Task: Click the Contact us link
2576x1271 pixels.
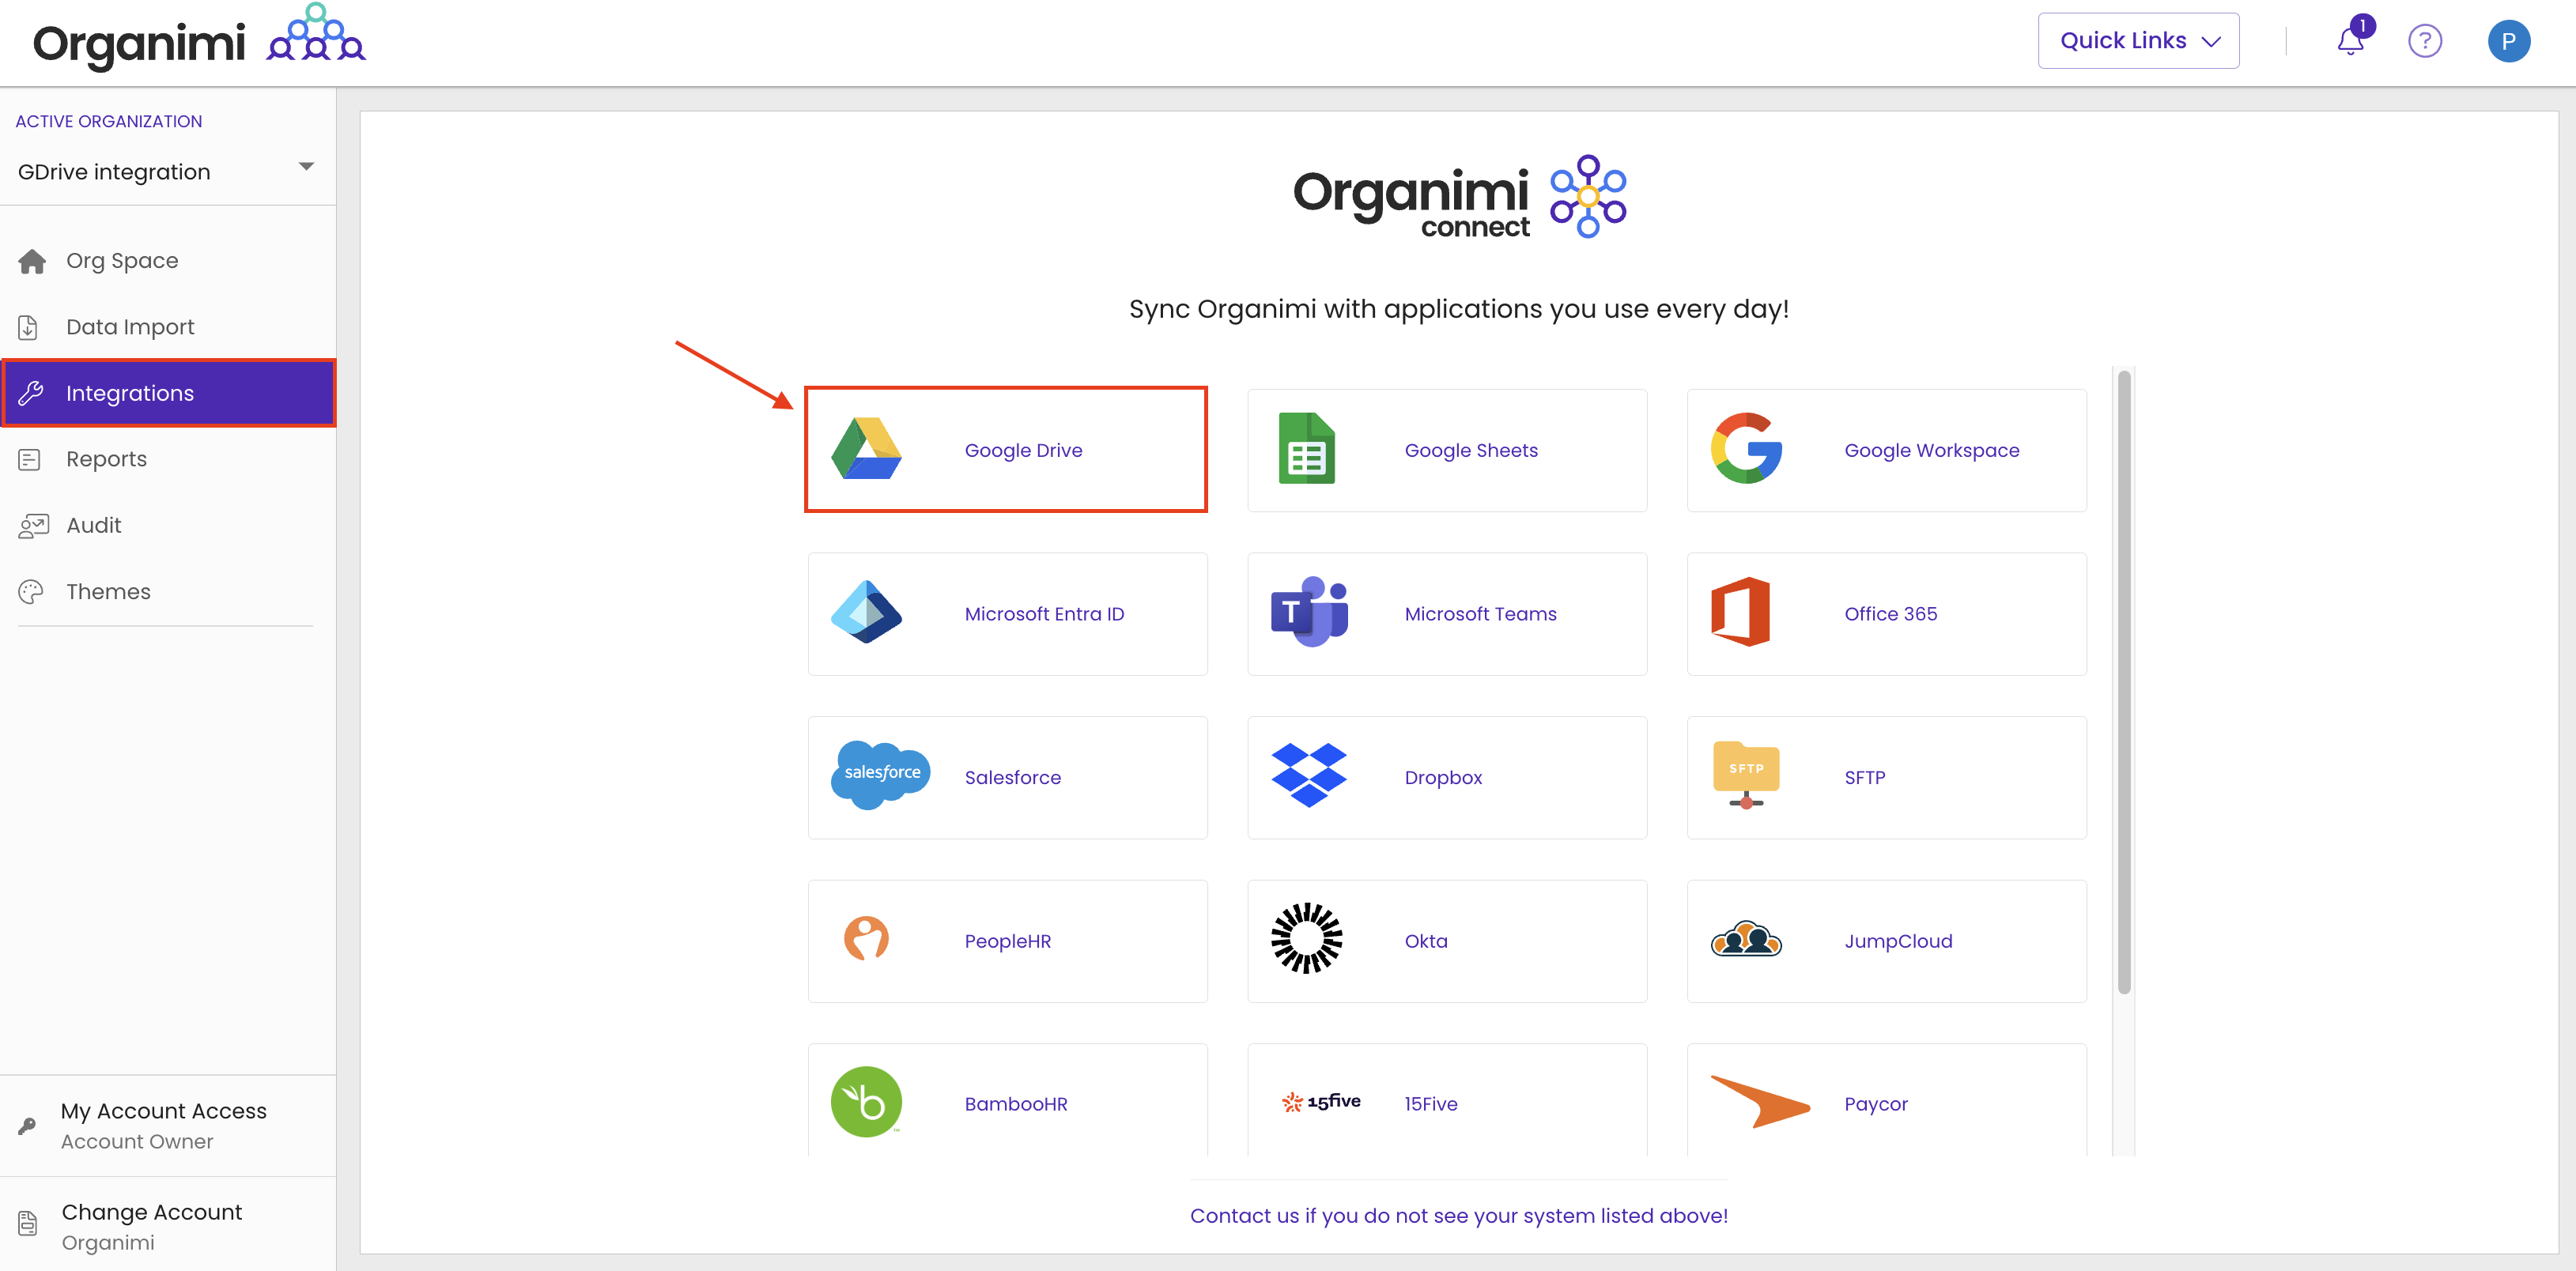Action: [1458, 1215]
